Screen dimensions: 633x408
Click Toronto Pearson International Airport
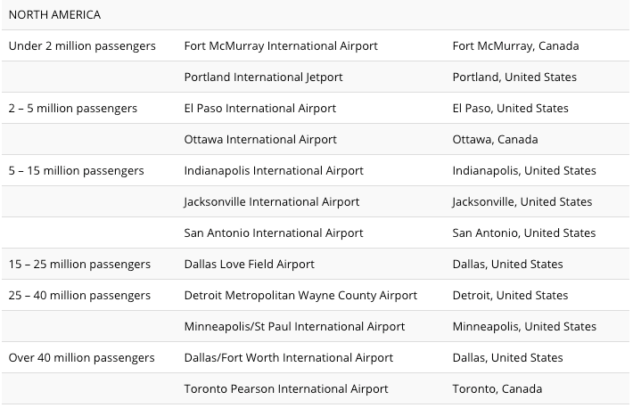tap(286, 388)
